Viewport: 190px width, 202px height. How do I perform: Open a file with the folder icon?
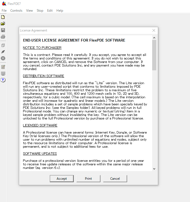[3, 24]
